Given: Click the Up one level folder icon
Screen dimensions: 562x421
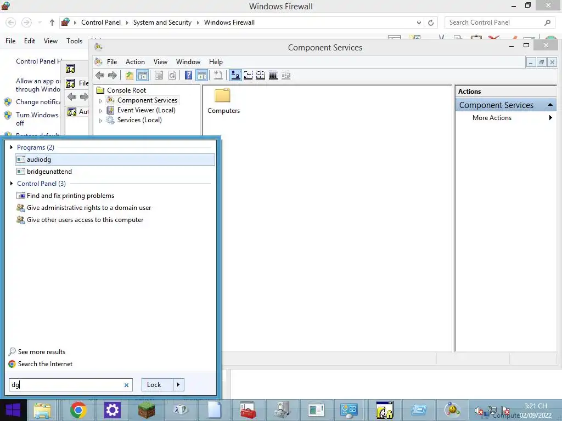Looking at the screenshot, I should click(130, 75).
